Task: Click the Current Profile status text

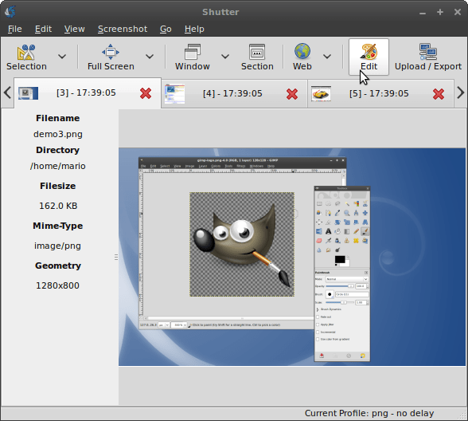Action: pyautogui.click(x=369, y=413)
